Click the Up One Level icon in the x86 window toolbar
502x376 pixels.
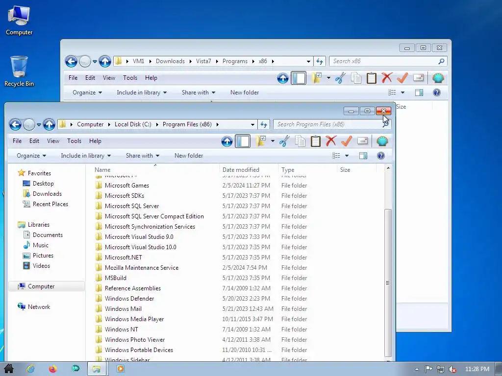click(x=283, y=78)
